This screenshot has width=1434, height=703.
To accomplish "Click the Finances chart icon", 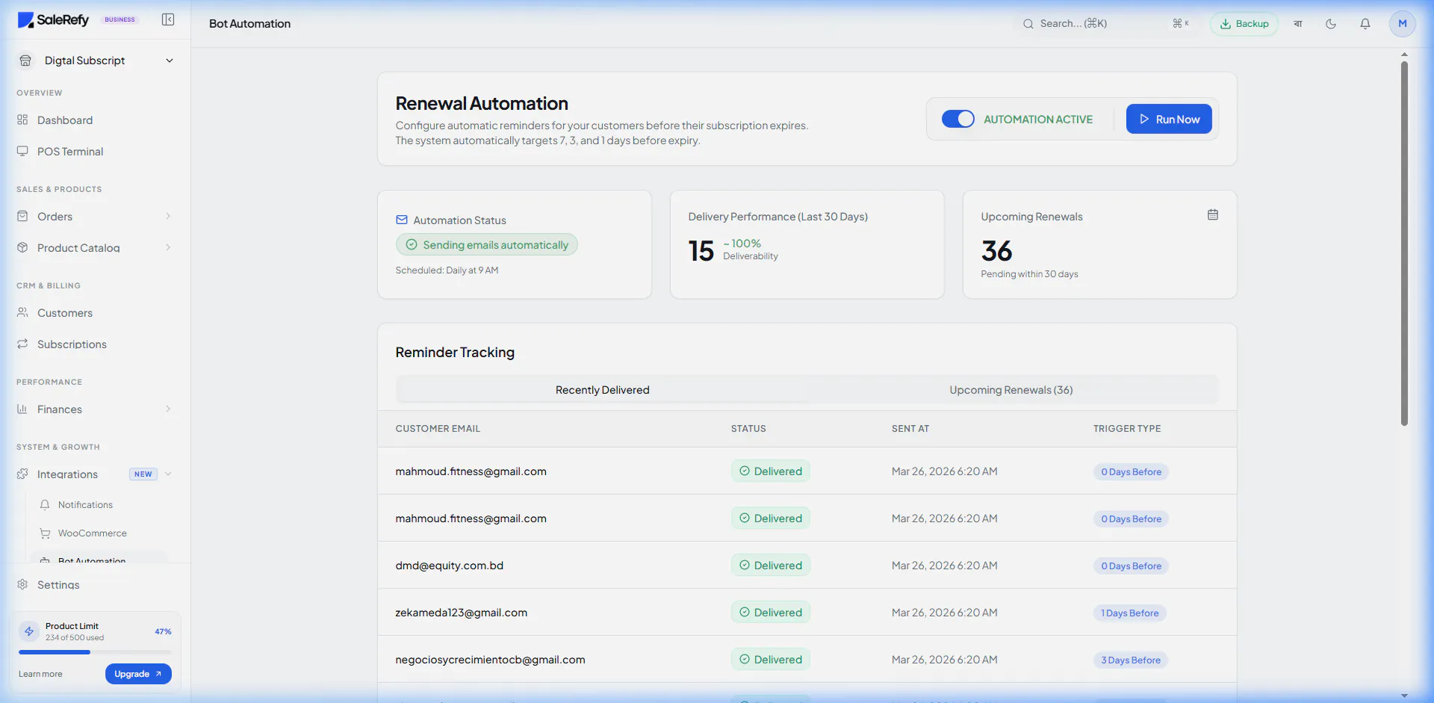I will pyautogui.click(x=22, y=409).
